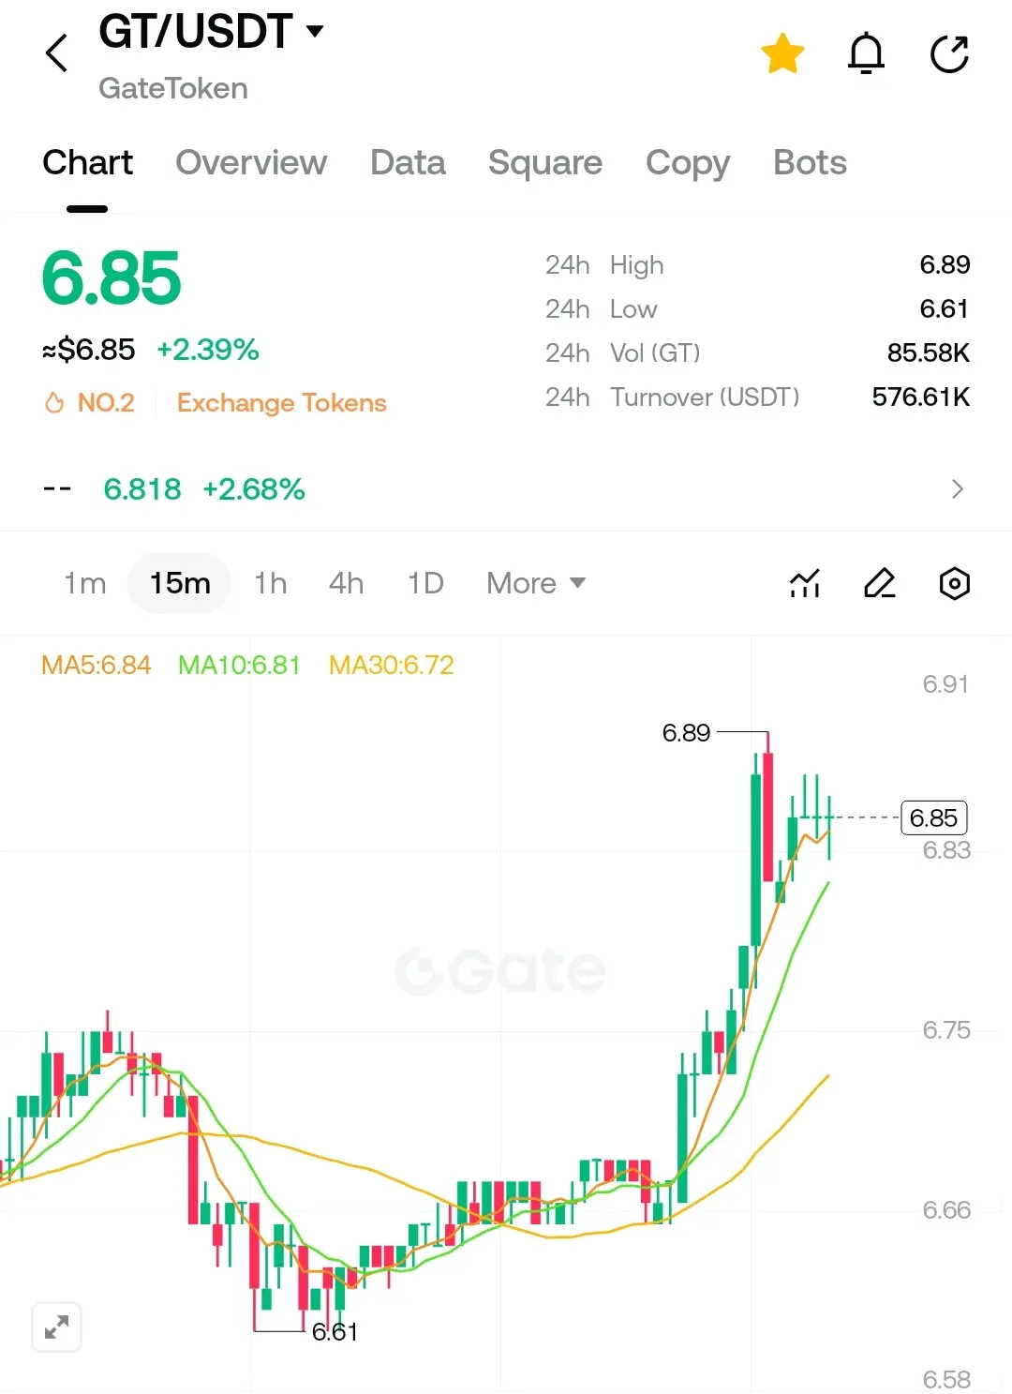Tap the 6.89 high marker on chart
1012x1394 pixels.
click(x=686, y=732)
